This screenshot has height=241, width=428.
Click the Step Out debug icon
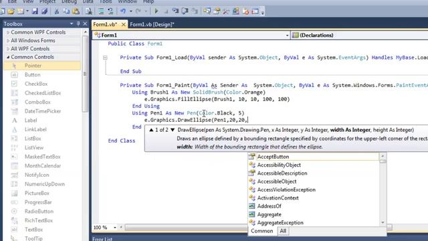point(195,11)
